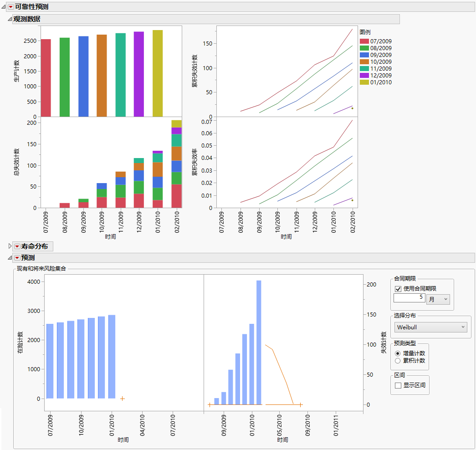The width and height of the screenshot is (476, 450).
Task: Click the red 07/2009 legend color swatch
Action: click(x=364, y=41)
